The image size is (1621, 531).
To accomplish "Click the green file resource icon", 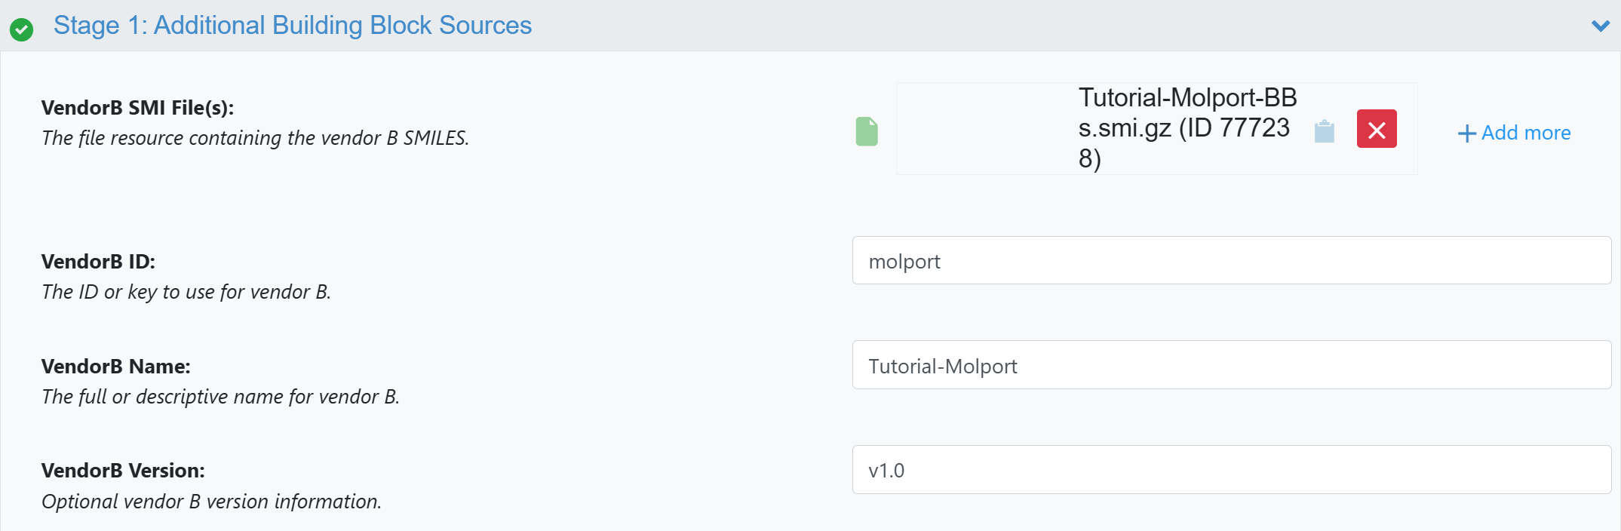I will tap(867, 131).
